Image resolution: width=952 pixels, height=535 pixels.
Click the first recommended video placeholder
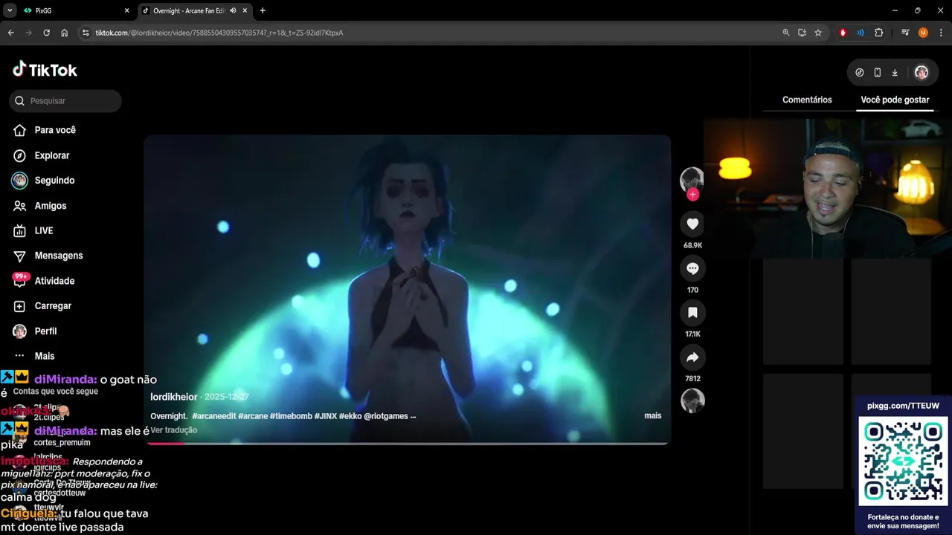(803, 311)
